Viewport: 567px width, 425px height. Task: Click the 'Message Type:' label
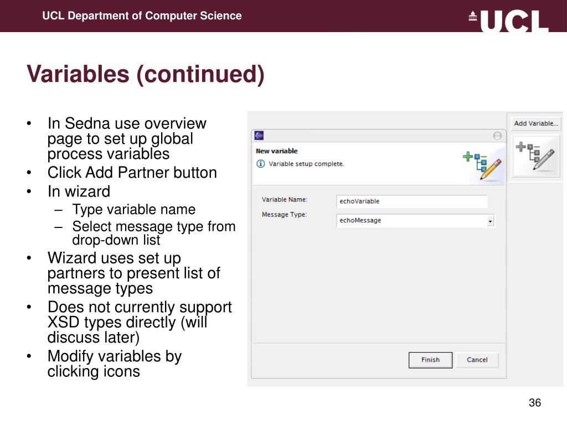pos(284,215)
